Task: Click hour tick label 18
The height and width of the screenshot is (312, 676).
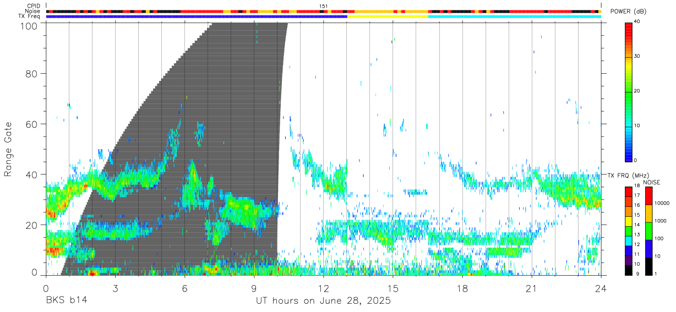Action: tap(462, 288)
